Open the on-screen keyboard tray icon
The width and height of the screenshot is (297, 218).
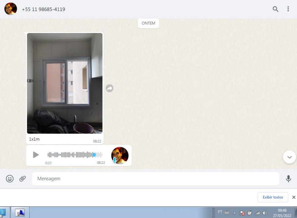pyautogui.click(x=227, y=213)
